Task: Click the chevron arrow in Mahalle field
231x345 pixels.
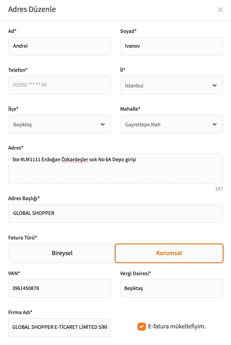Action: 214,124
